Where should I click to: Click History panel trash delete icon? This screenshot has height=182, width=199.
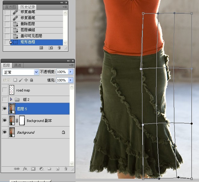(59, 48)
